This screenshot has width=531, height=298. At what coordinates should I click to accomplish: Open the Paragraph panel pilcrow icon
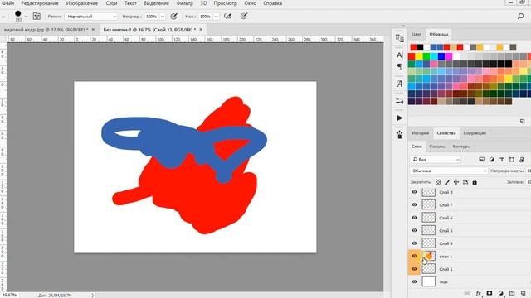[400, 66]
